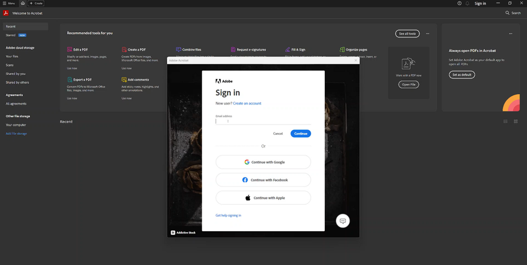The height and width of the screenshot is (265, 527).
Task: Click the Fill & Sign tool icon
Action: [x=288, y=49]
